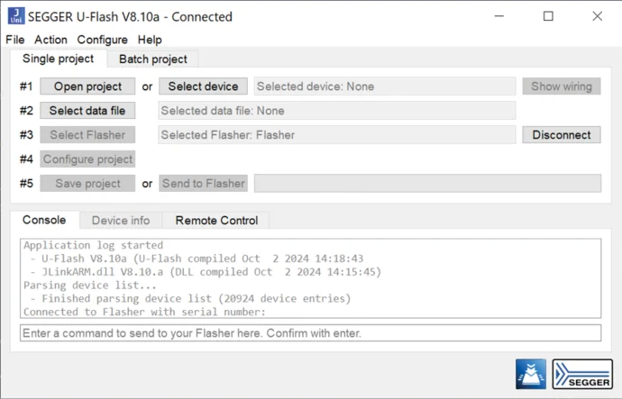Focus the Flasher command input field
This screenshot has width=622, height=399.
[311, 333]
